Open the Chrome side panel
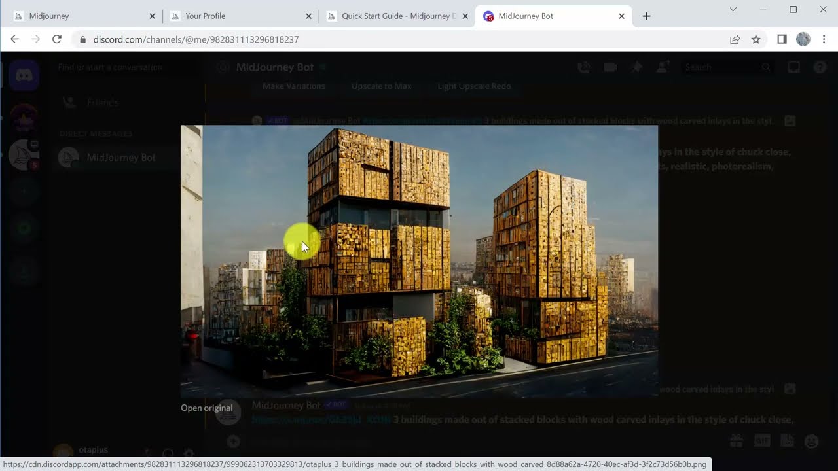The image size is (838, 471). [x=782, y=39]
